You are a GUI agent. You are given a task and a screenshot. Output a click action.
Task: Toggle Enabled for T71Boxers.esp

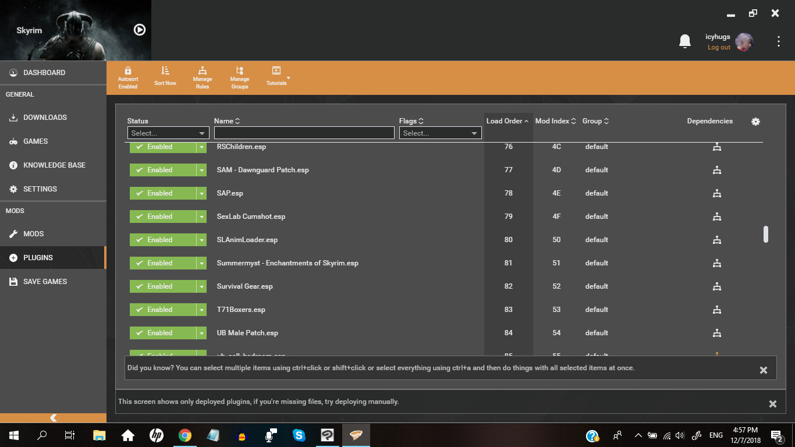(x=163, y=310)
